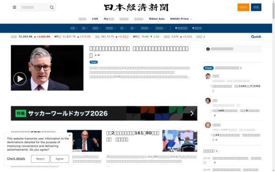Open the ticker link with chevron after 2.670

click(x=200, y=37)
